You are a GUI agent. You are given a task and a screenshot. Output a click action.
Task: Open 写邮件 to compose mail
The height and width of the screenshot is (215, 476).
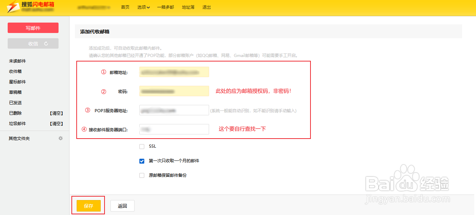pos(33,28)
